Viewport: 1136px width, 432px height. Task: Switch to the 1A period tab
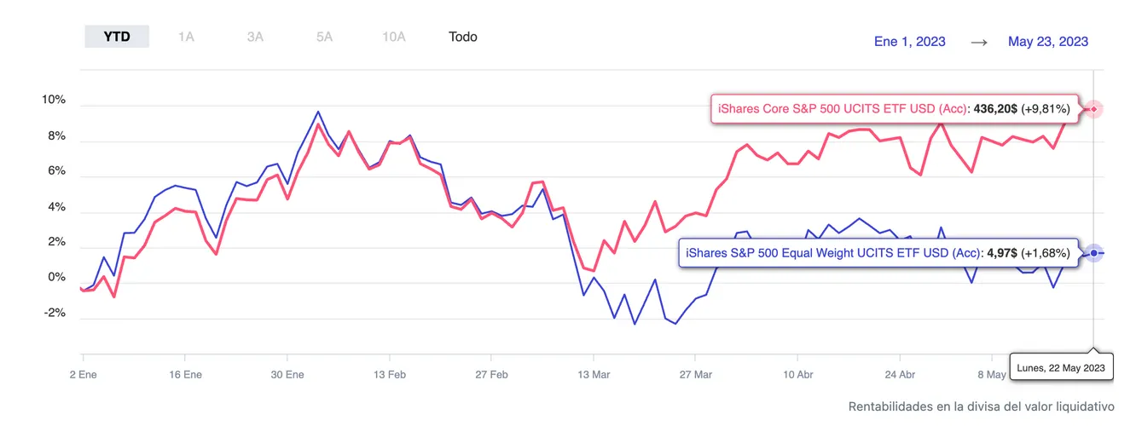[x=186, y=37]
